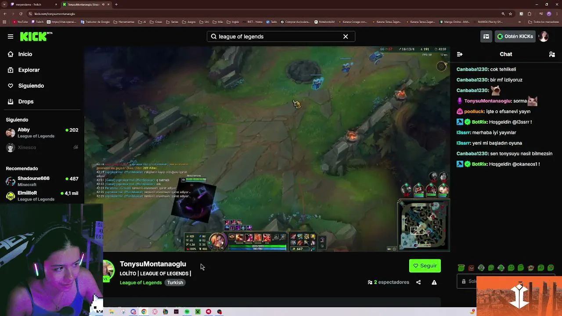Click the stream video player
The height and width of the screenshot is (316, 562).
pos(267,149)
